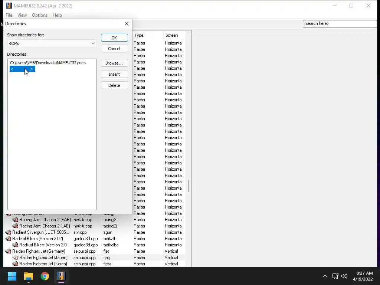
Task: Select the MAMEUI32\roms directory path entry
Action: [x=48, y=63]
